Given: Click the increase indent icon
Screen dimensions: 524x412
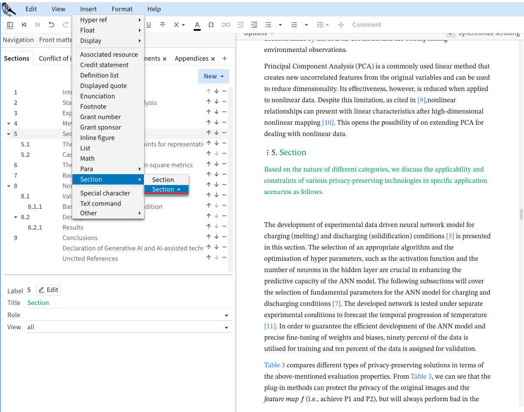Looking at the screenshot, I should click(x=254, y=25).
